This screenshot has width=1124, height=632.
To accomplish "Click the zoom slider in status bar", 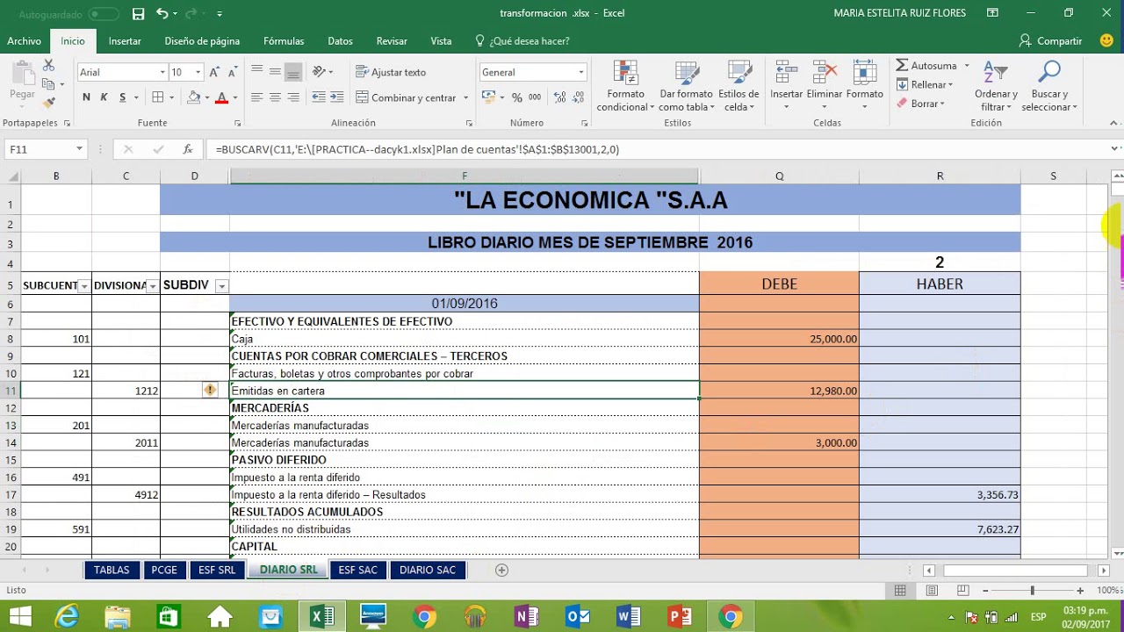I will pyautogui.click(x=1032, y=592).
